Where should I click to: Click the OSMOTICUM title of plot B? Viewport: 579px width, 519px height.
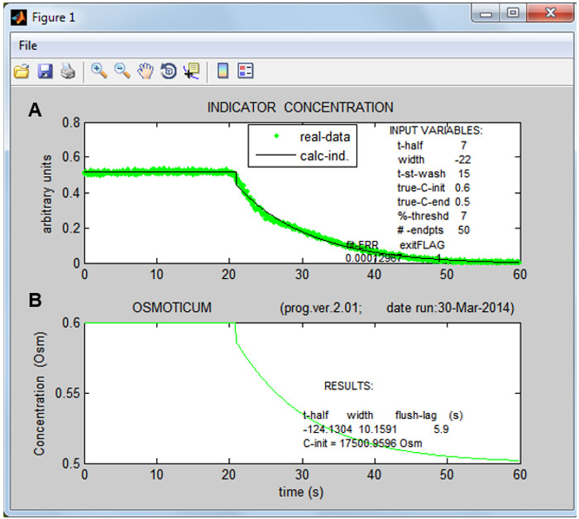point(172,308)
